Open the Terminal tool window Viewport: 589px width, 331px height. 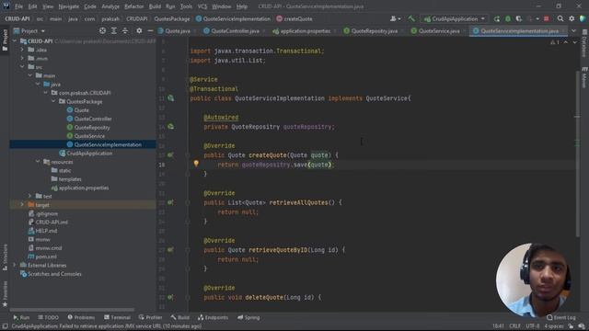(x=117, y=317)
